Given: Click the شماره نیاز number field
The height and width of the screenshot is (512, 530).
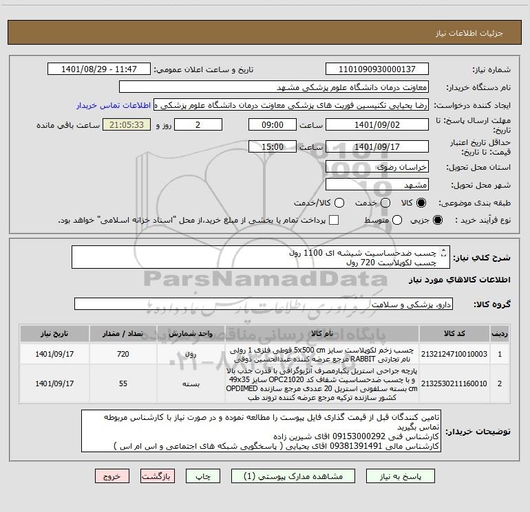Looking at the screenshot, I should coord(377,69).
